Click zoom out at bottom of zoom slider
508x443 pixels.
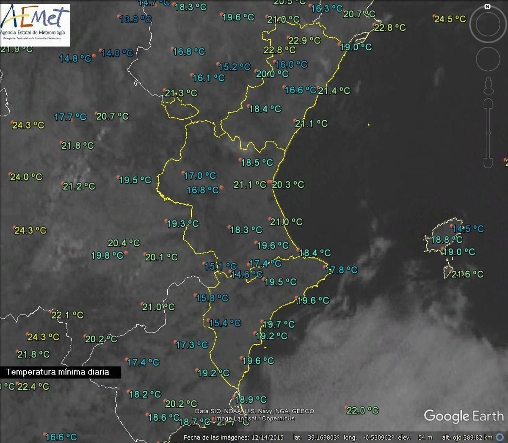(488, 162)
